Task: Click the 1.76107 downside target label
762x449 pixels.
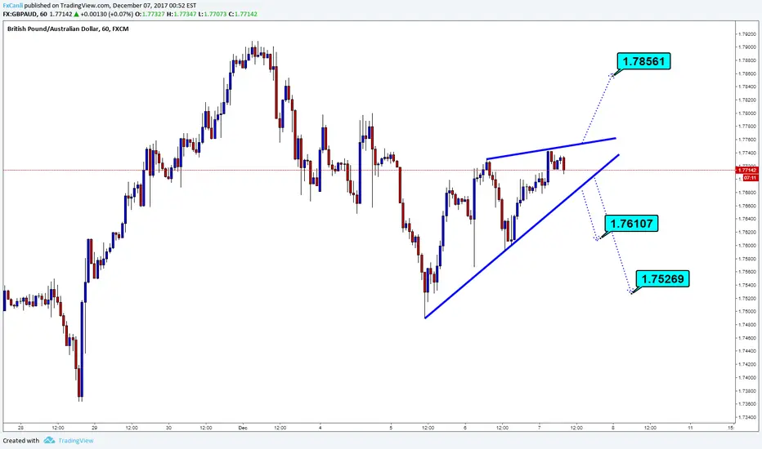Action: click(x=631, y=224)
